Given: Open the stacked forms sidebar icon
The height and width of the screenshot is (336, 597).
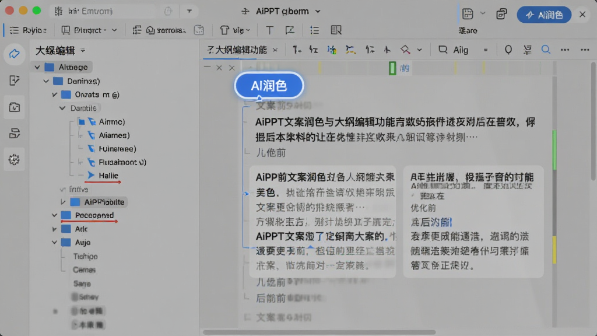Looking at the screenshot, I should 14,134.
